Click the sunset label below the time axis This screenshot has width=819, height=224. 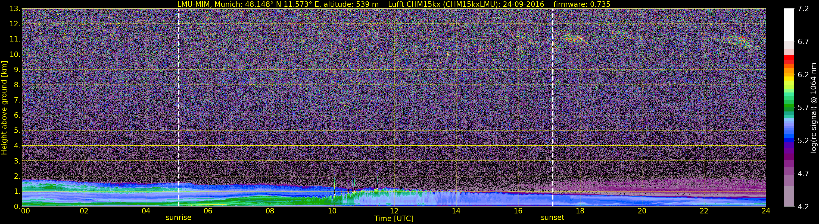pos(553,218)
